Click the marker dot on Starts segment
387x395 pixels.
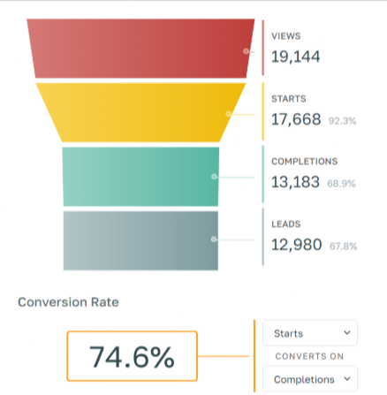229,114
